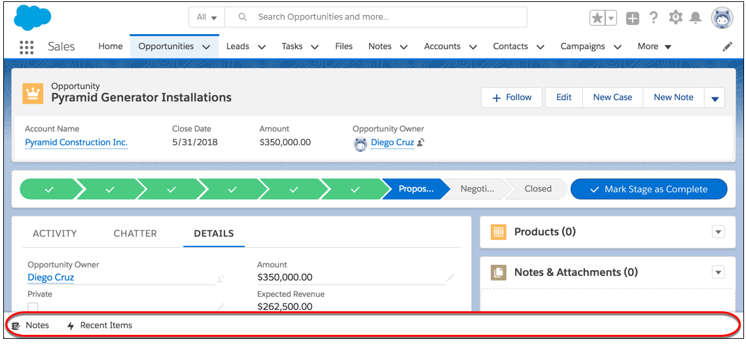Open the global actions plus icon
The height and width of the screenshot is (344, 746).
point(632,18)
